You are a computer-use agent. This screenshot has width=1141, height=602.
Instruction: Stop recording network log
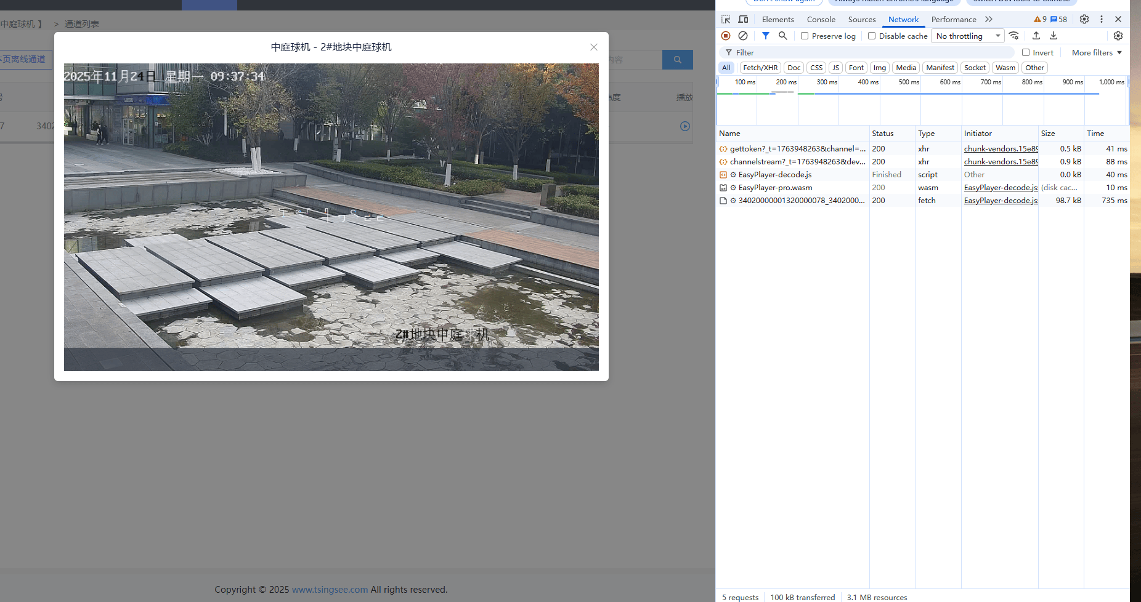(726, 36)
